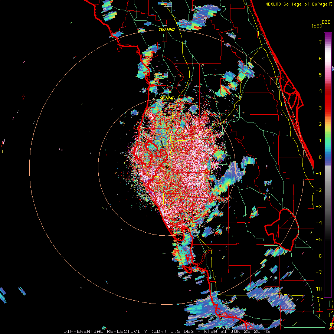
Task: Click the scale value -7
Action: click(x=319, y=272)
